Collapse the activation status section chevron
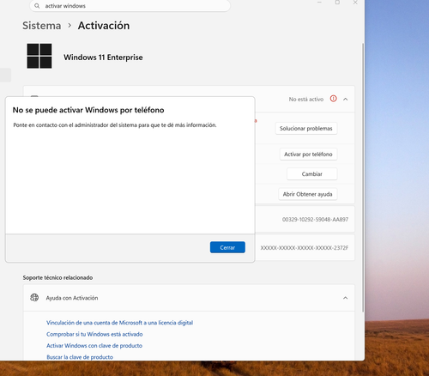Image resolution: width=429 pixels, height=376 pixels. click(346, 99)
